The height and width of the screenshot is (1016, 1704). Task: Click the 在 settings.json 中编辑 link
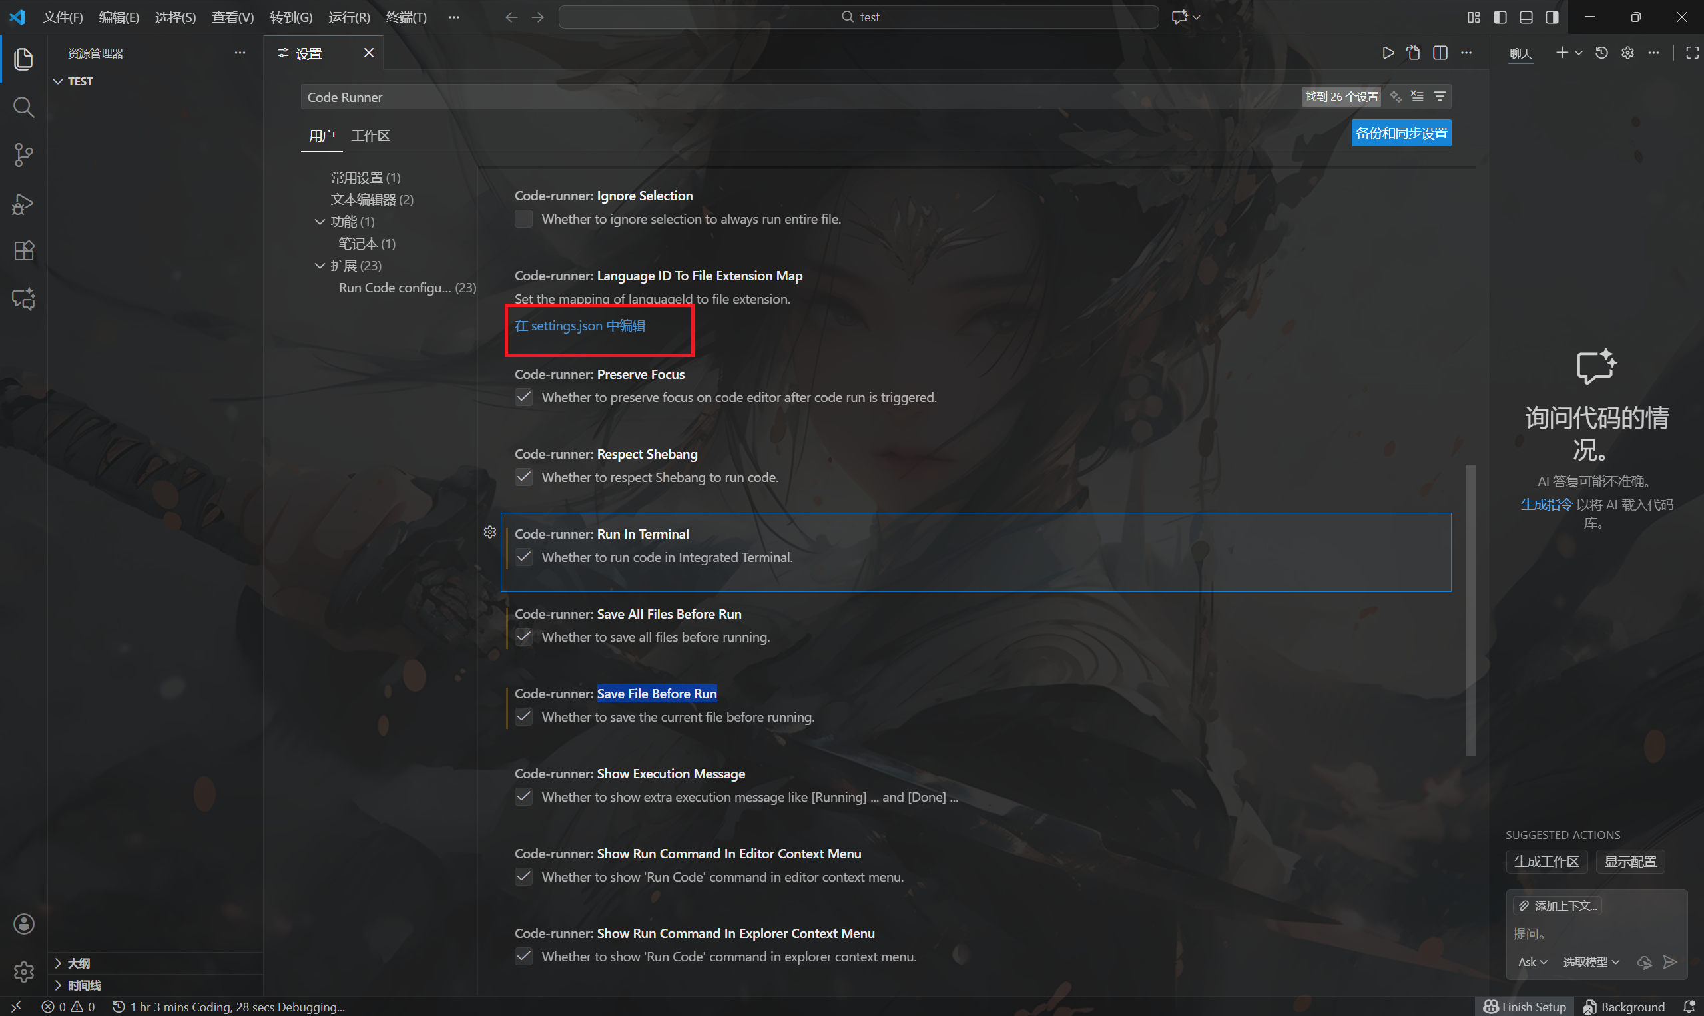tap(580, 326)
